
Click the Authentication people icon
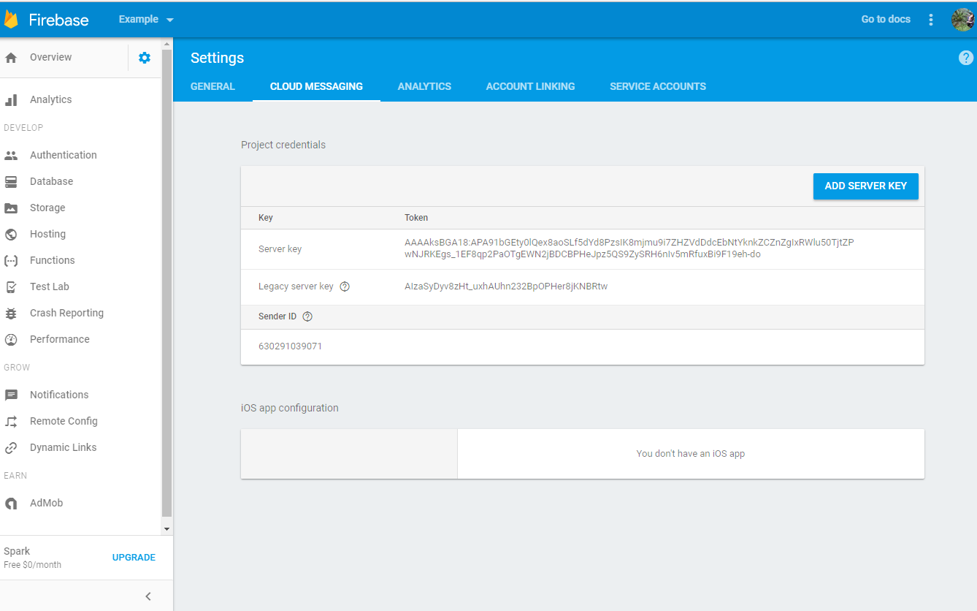click(11, 156)
